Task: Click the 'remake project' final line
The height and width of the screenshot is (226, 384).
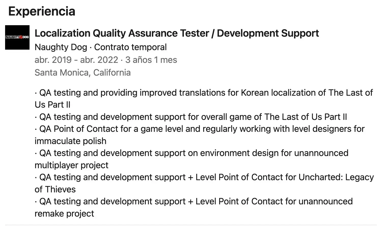Action: (x=64, y=214)
